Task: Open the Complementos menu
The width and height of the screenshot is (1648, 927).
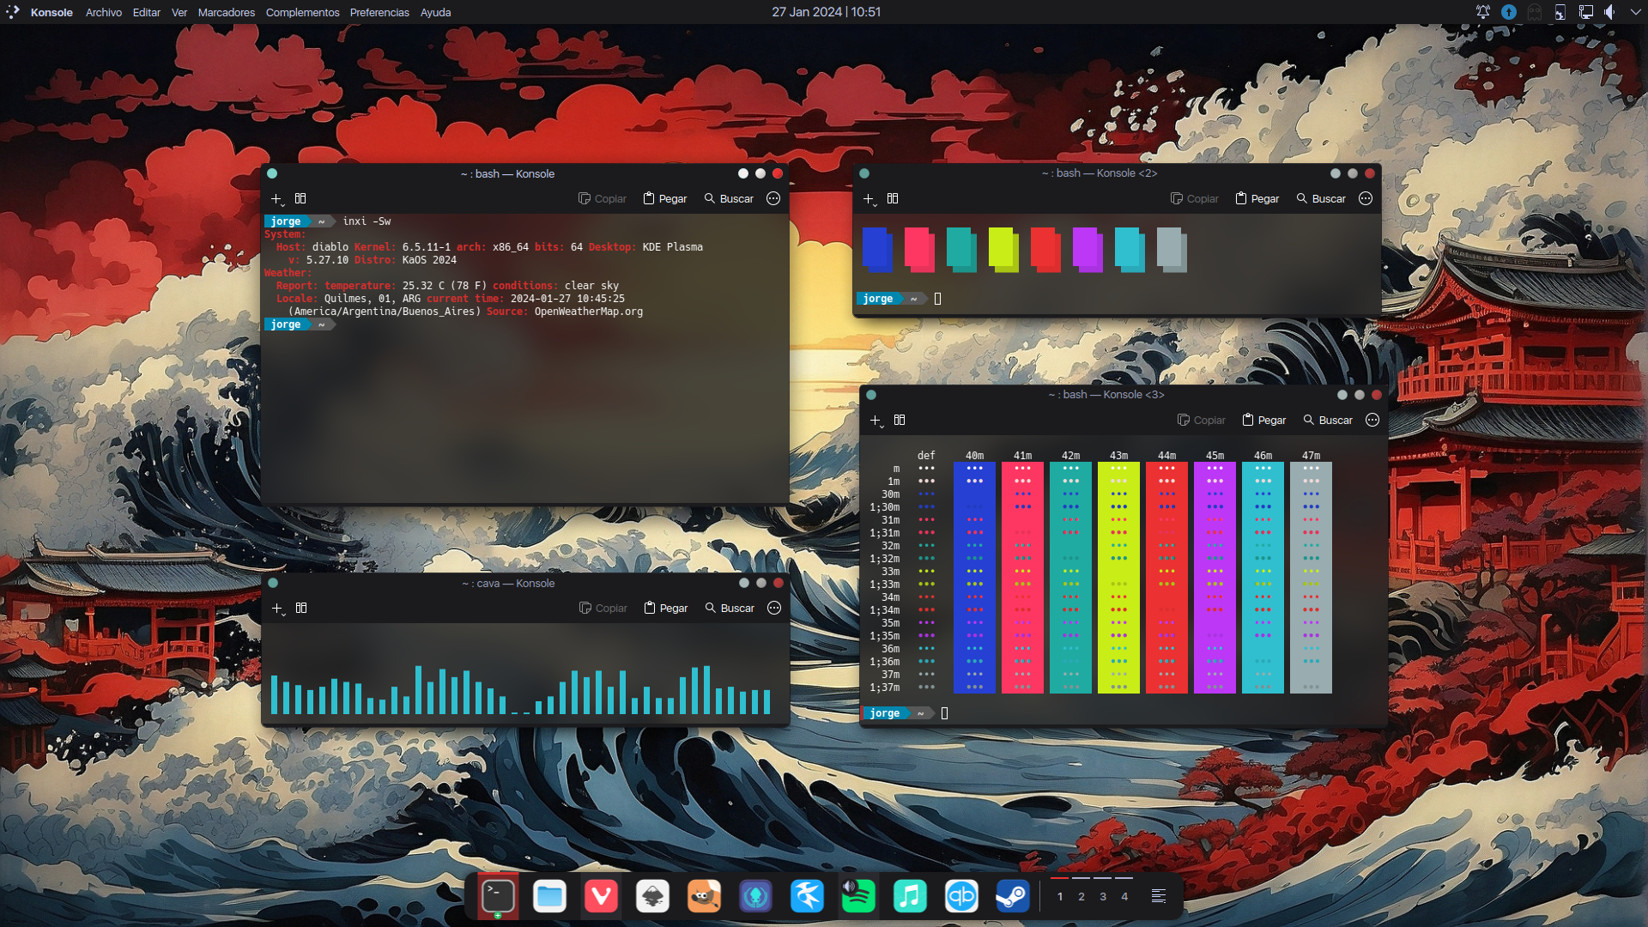Action: click(302, 12)
